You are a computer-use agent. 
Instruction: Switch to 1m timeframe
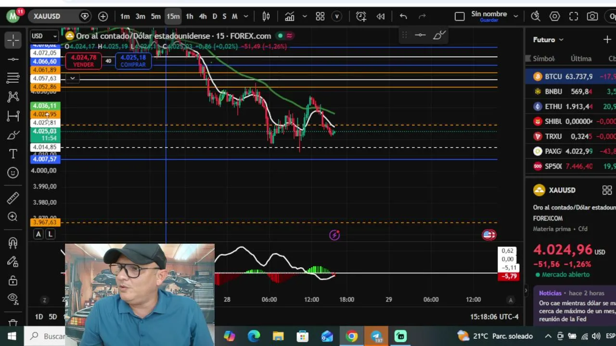pos(125,16)
